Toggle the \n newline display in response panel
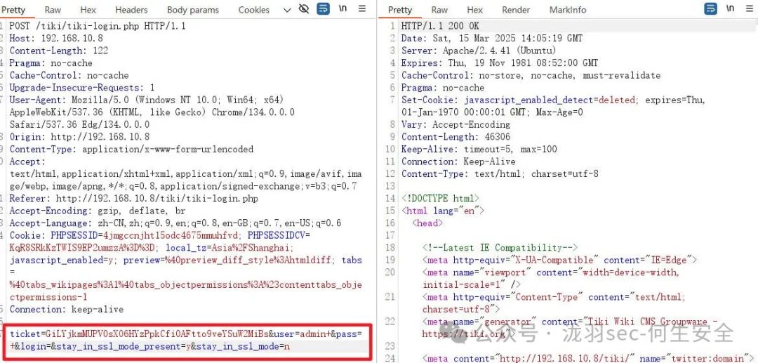 [731, 8]
